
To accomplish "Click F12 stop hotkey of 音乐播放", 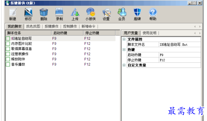I will pos(87,64).
